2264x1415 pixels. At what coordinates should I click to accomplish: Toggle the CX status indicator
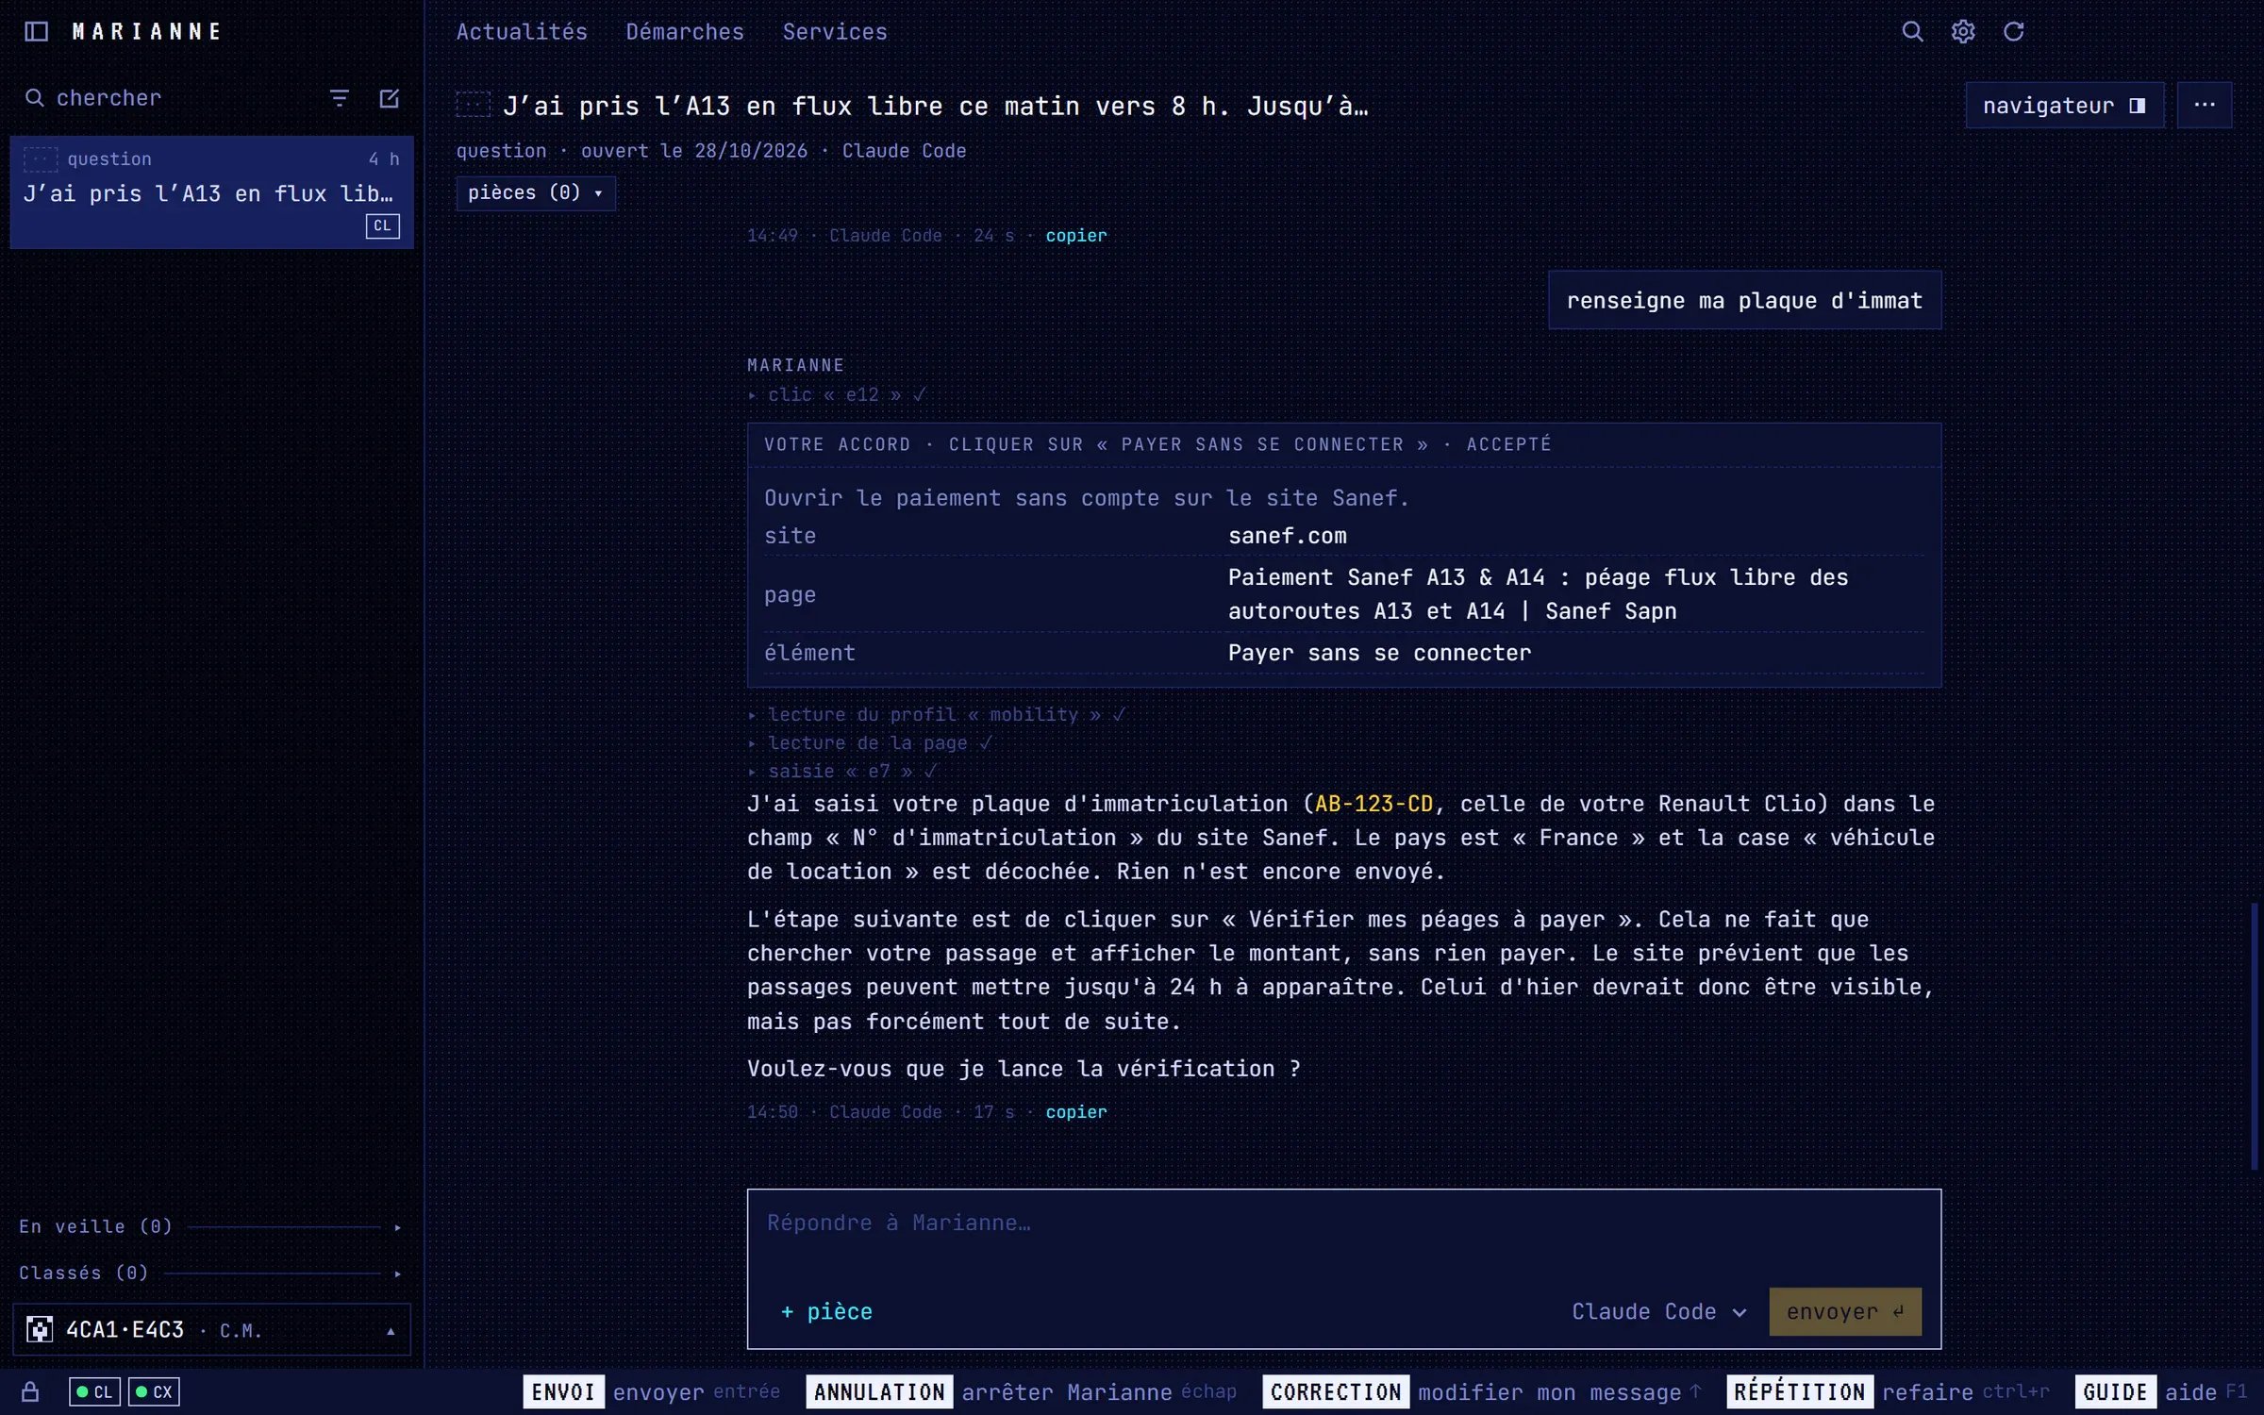coord(154,1391)
